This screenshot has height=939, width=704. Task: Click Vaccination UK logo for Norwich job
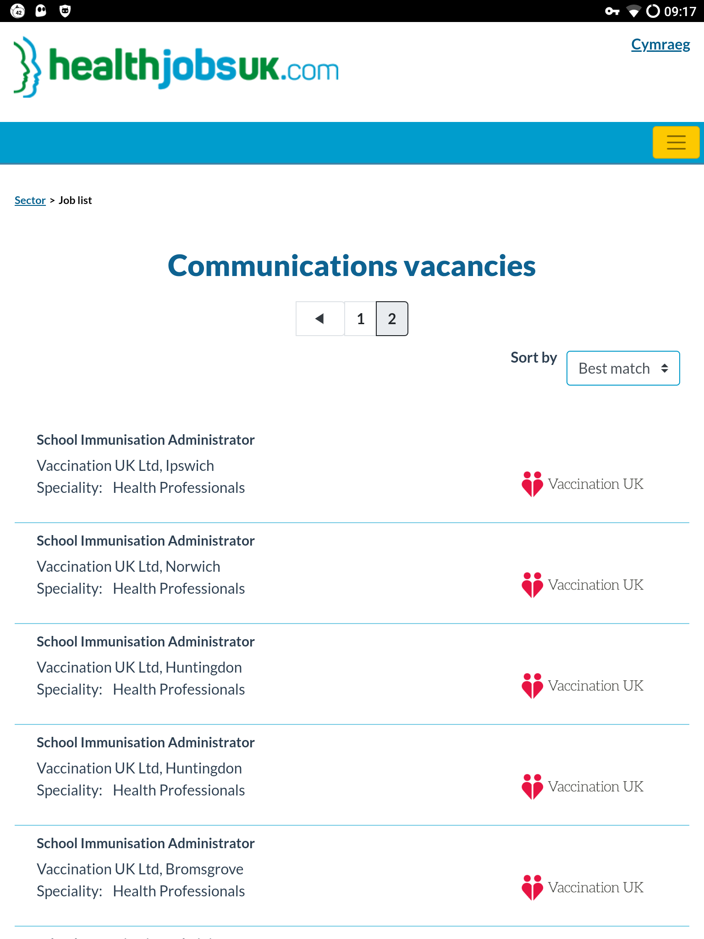tap(582, 585)
